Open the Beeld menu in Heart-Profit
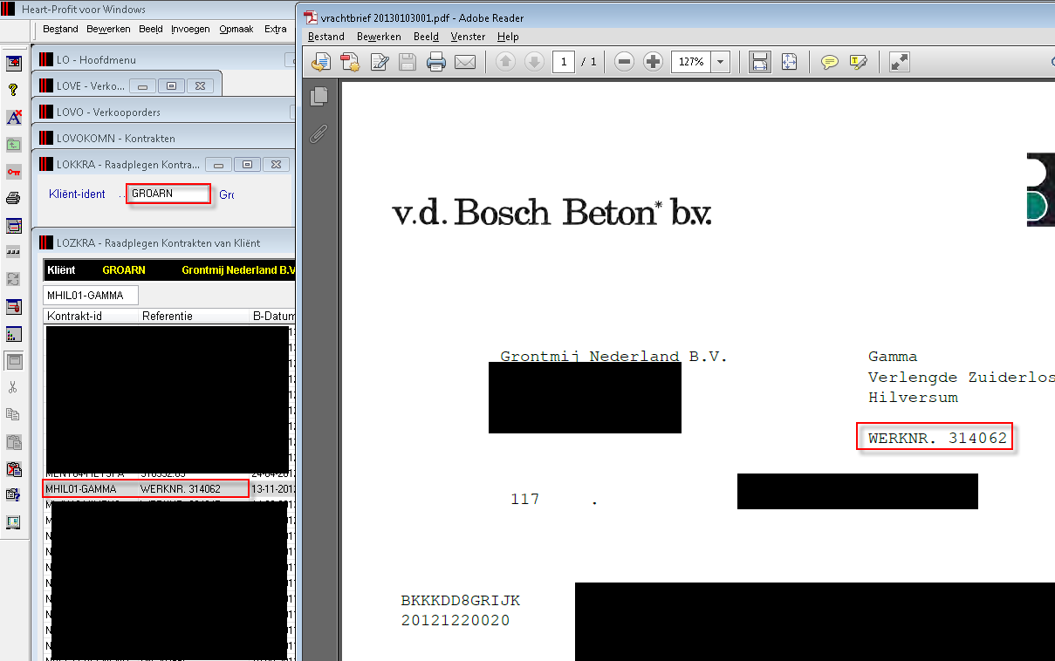Image resolution: width=1055 pixels, height=661 pixels. coord(151,29)
